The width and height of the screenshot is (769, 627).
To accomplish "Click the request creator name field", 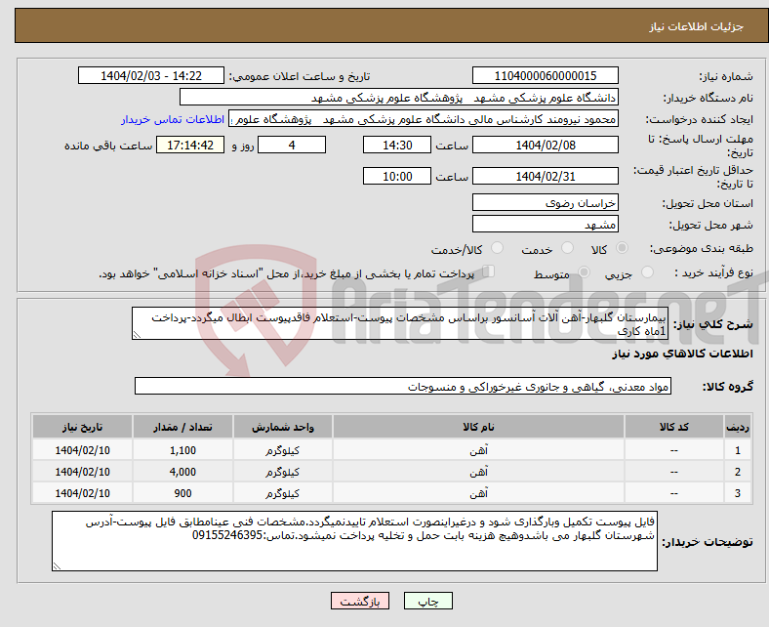I will (424, 119).
